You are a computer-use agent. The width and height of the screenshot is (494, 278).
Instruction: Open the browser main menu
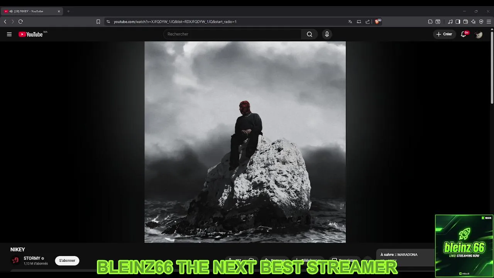[489, 22]
